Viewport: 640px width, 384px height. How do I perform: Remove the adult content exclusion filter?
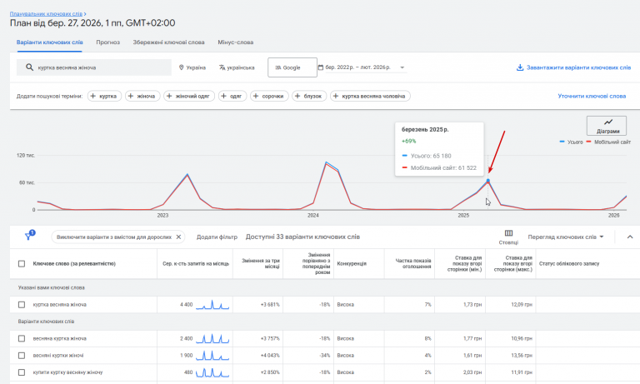pyautogui.click(x=178, y=237)
